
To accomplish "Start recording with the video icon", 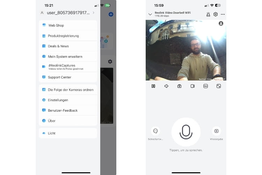I will 192,86.
